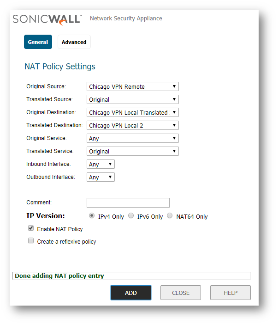Click the ADD button
The width and height of the screenshot is (278, 325).
tap(131, 293)
